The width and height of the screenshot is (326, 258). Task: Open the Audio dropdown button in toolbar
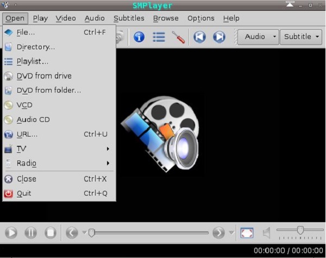258,37
